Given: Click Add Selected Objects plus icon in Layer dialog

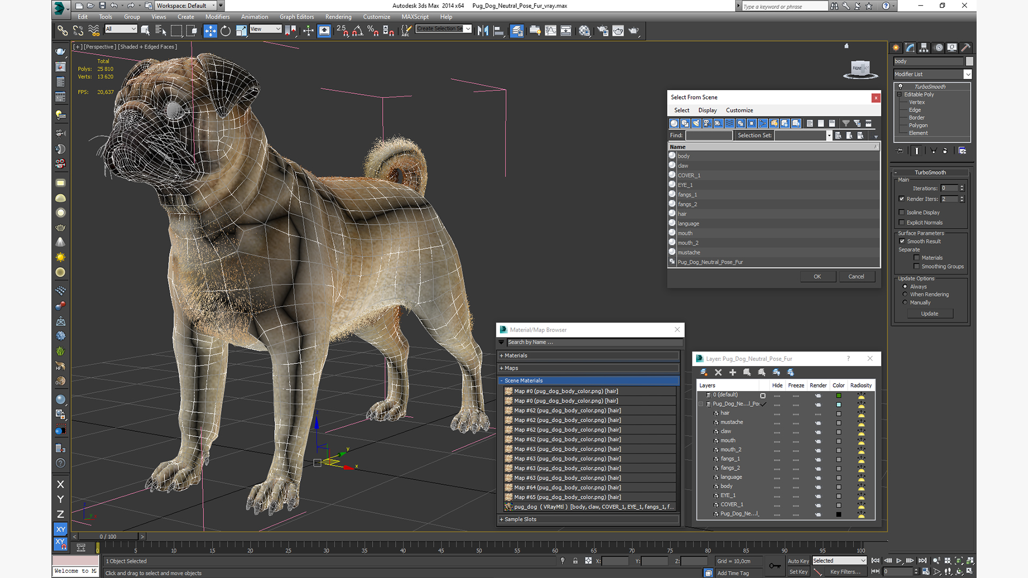Looking at the screenshot, I should pos(732,372).
